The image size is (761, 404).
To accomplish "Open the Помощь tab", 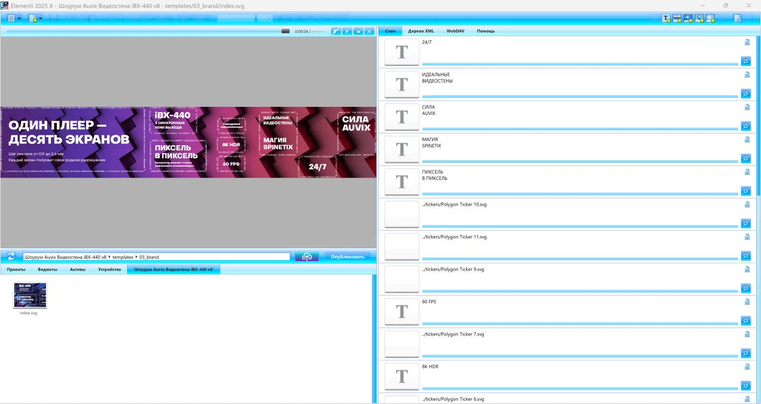I will tap(486, 31).
